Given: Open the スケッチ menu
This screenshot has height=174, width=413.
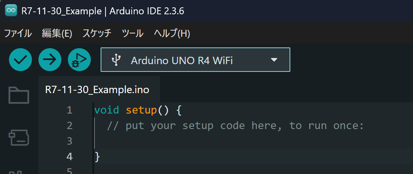Looking at the screenshot, I should (x=97, y=33).
